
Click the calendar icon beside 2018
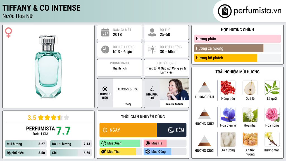click(105, 32)
